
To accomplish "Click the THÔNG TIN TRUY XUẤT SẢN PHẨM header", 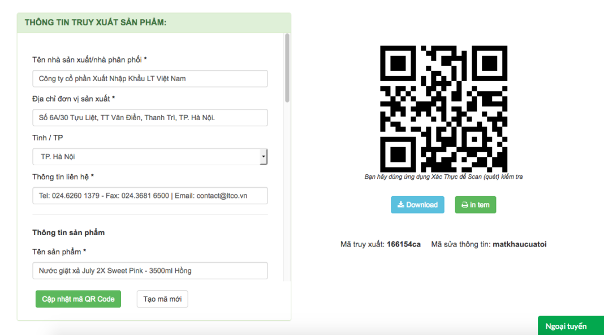I will (95, 23).
